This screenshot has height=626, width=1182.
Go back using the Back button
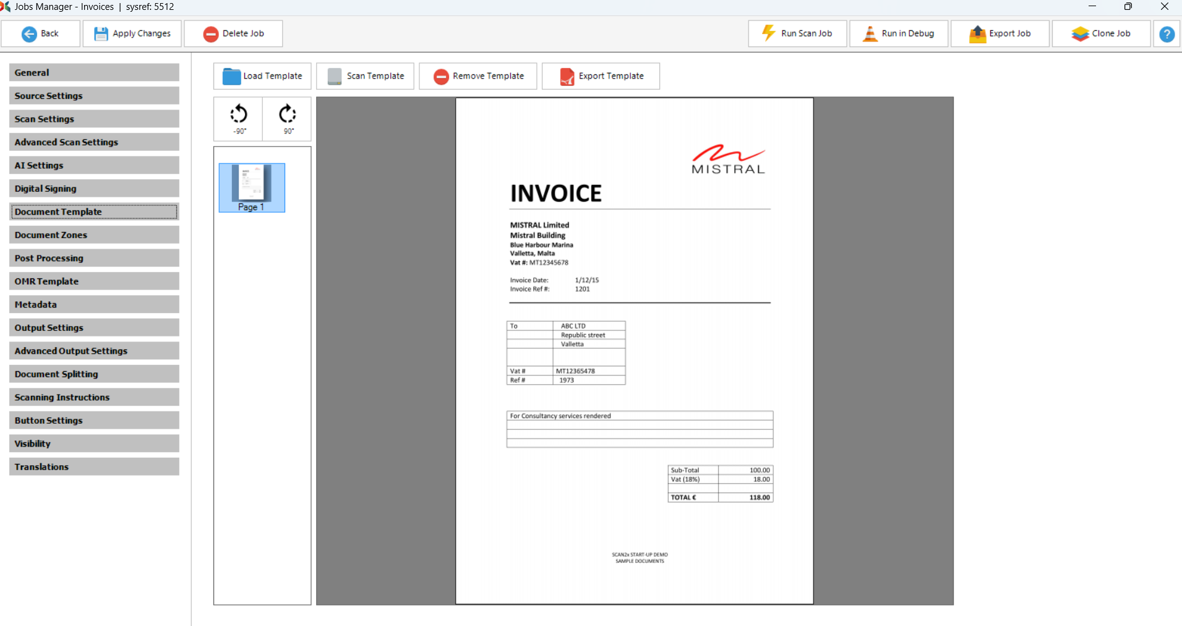click(x=41, y=34)
